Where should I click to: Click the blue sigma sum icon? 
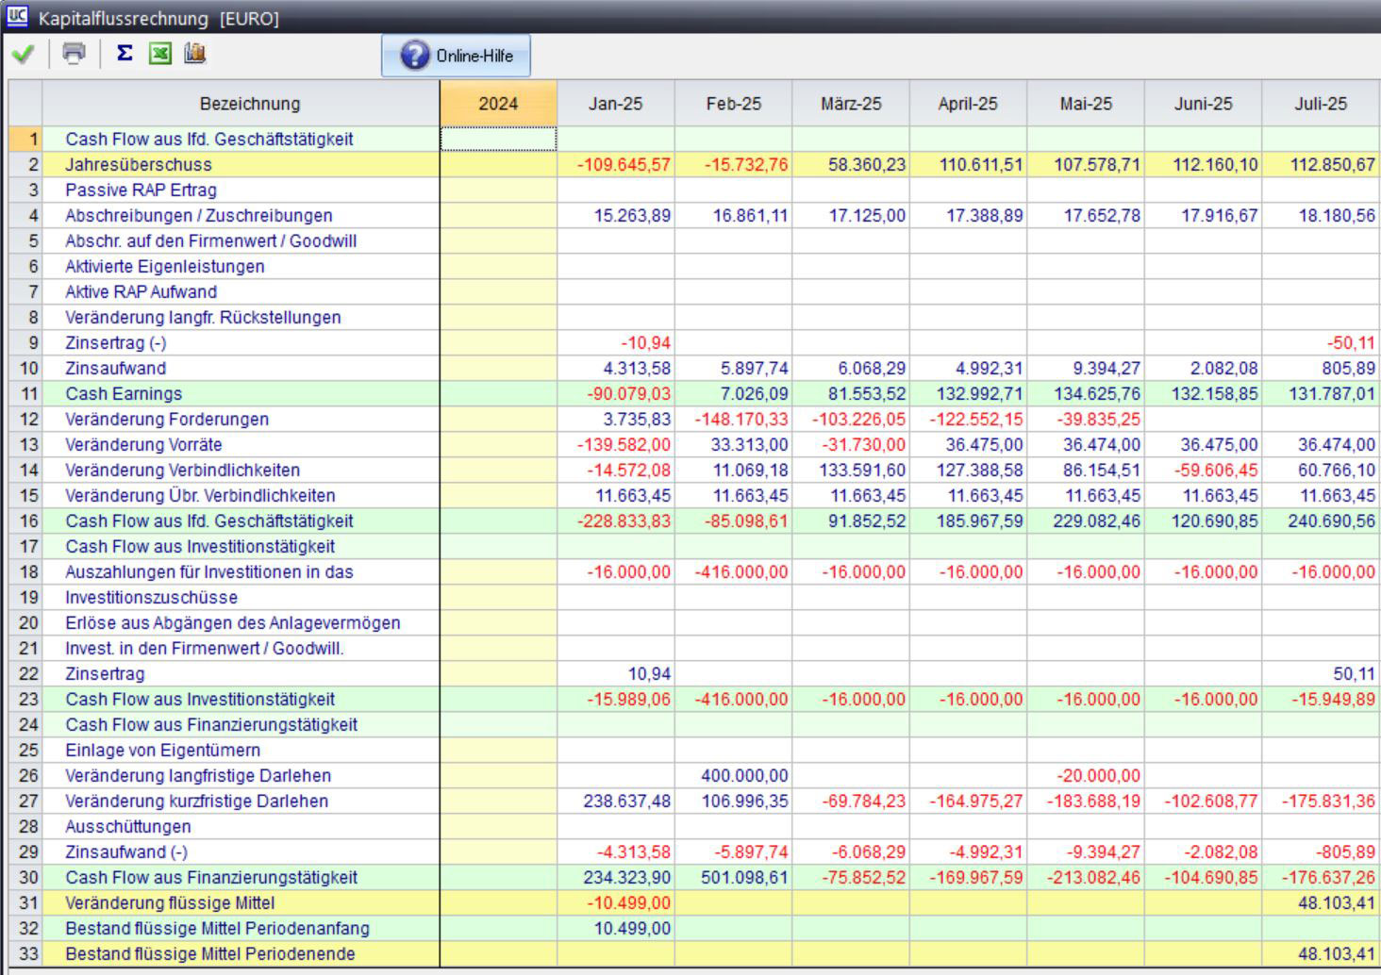tap(124, 54)
